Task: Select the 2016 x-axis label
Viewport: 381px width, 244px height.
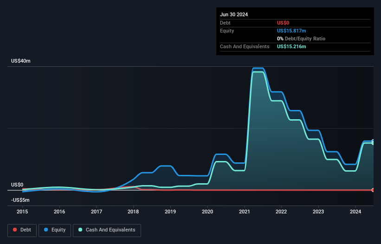Action: (x=59, y=212)
